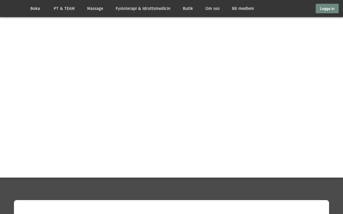The image size is (343, 214).
Task: Book a session via Boka link
Action: [35, 9]
